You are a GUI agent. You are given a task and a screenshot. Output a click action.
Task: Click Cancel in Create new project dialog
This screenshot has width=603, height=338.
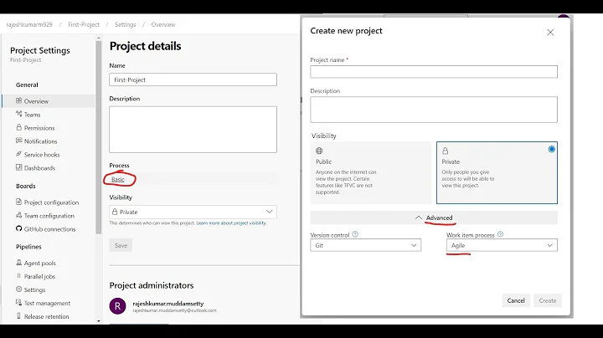coord(516,300)
